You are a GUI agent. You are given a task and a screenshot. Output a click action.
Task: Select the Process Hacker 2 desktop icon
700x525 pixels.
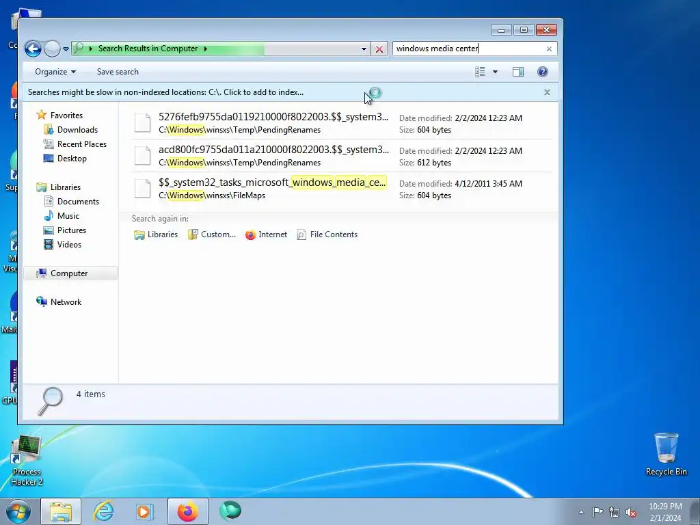[27, 461]
